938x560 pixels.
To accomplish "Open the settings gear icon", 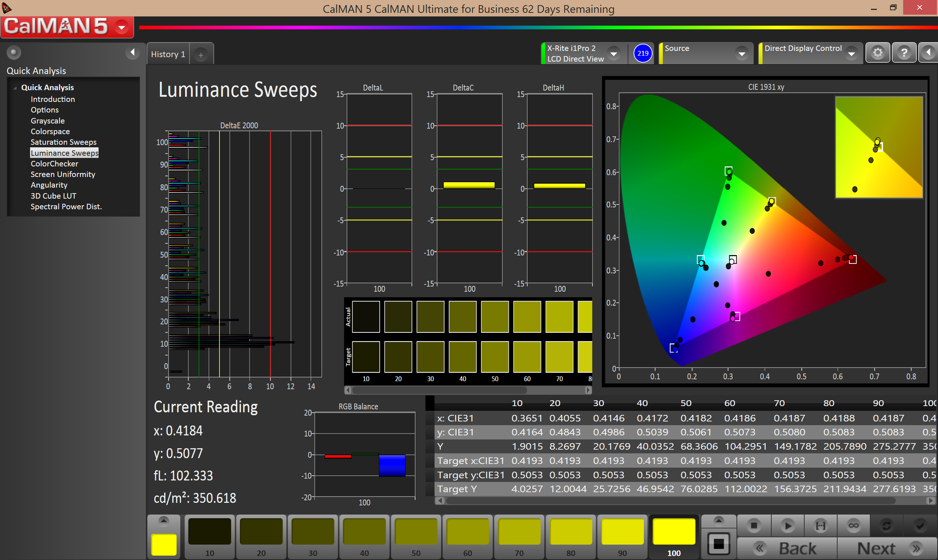I will pos(877,53).
